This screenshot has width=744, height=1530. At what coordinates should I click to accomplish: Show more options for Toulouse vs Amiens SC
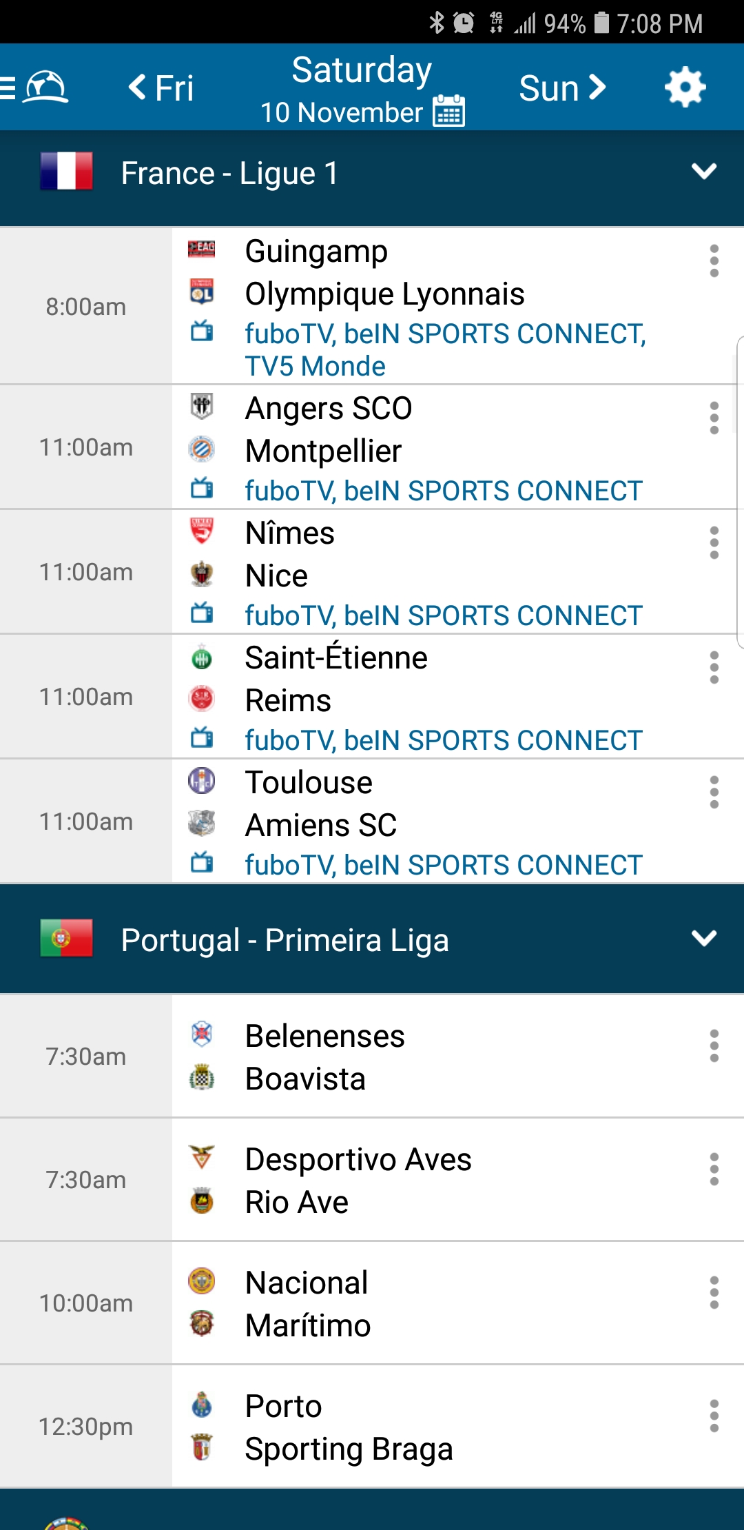click(714, 793)
